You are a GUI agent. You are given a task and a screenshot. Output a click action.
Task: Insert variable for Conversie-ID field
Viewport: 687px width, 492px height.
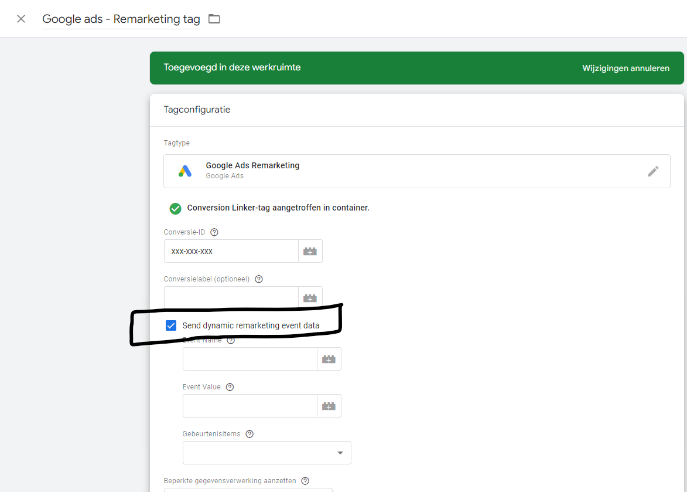(x=310, y=251)
